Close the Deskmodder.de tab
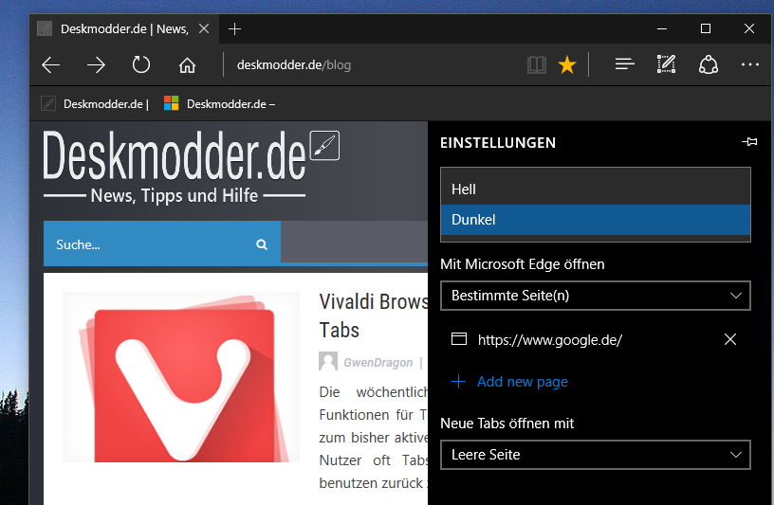This screenshot has height=505, width=774. click(x=204, y=28)
